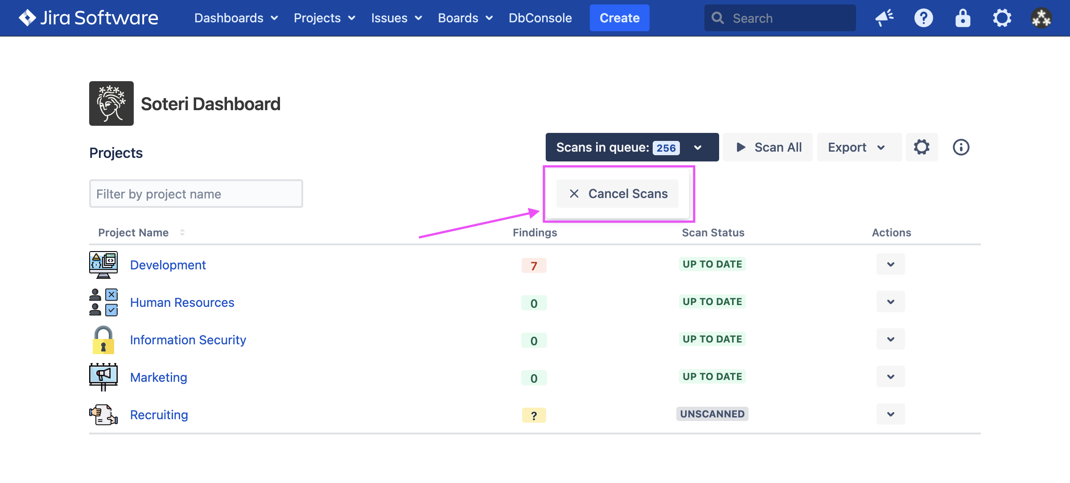Viewport: 1070px width, 483px height.
Task: Expand the Scans in queue dropdown
Action: [632, 147]
